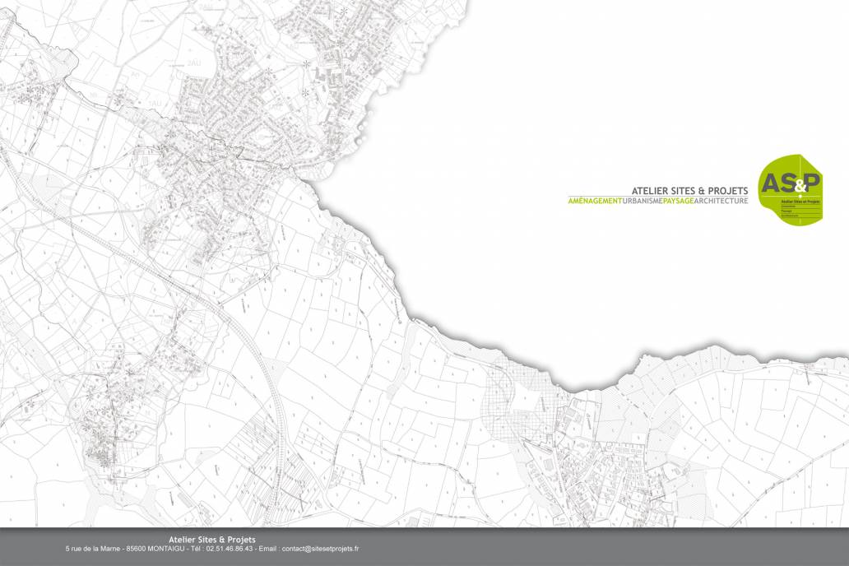Click the footer 'Atelier Sites & Projets' title
The width and height of the screenshot is (849, 566).
pos(211,540)
